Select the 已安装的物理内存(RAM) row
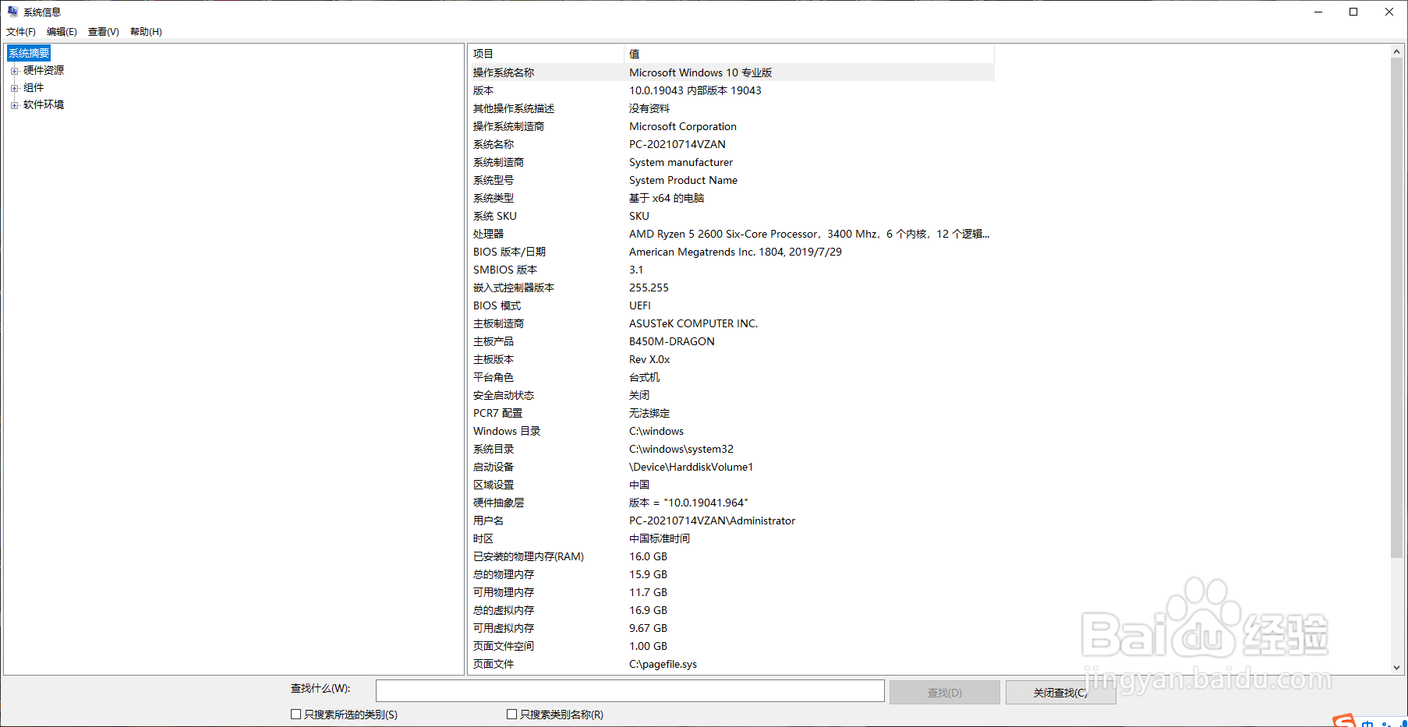Image resolution: width=1408 pixels, height=727 pixels. click(731, 556)
